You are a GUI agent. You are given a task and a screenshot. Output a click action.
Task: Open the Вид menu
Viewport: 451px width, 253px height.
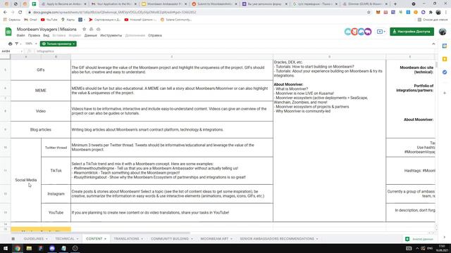point(47,35)
